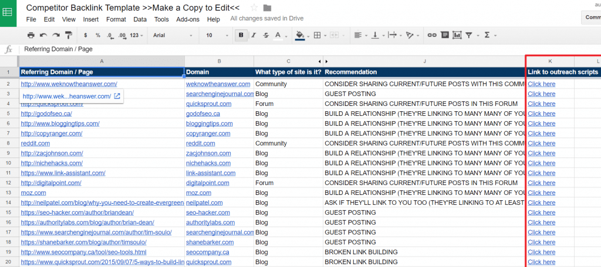Select column A header
The height and width of the screenshot is (267, 601).
point(102,61)
